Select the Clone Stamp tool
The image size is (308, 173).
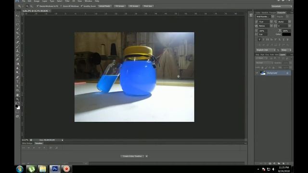[17, 51]
